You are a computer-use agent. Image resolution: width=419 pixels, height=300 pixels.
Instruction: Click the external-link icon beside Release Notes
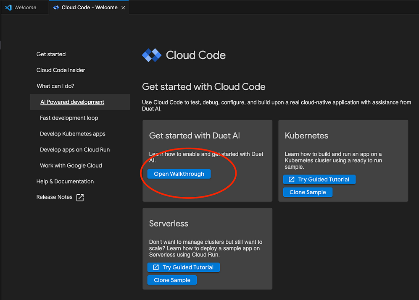tap(81, 197)
